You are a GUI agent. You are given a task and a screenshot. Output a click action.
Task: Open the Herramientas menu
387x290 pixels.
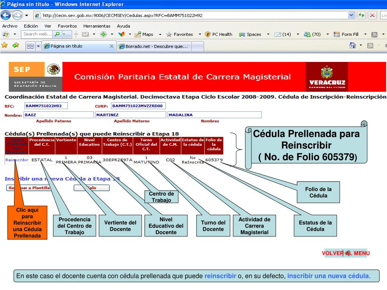click(x=97, y=26)
